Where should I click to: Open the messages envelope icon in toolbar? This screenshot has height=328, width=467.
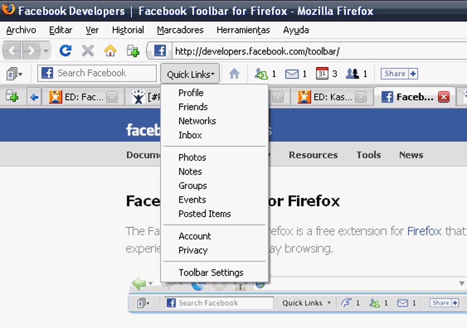(292, 74)
